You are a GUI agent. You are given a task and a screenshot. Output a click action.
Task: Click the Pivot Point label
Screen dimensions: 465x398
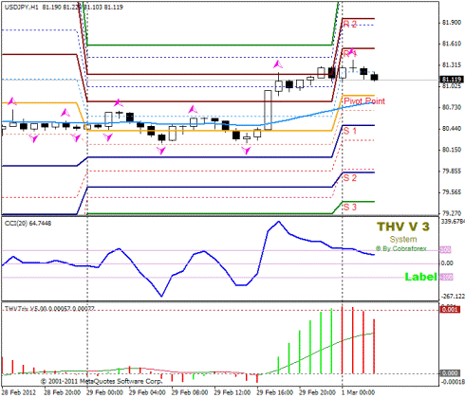364,101
